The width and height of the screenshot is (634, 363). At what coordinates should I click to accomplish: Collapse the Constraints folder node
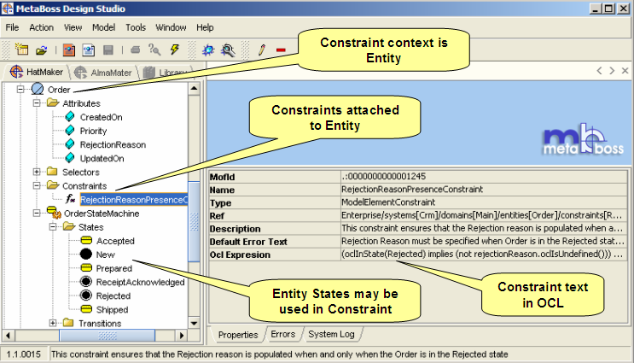[37, 185]
